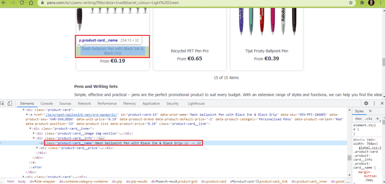385x184 pixels.
Task: Click the flex badge on product-card__info
Action: 101,139
